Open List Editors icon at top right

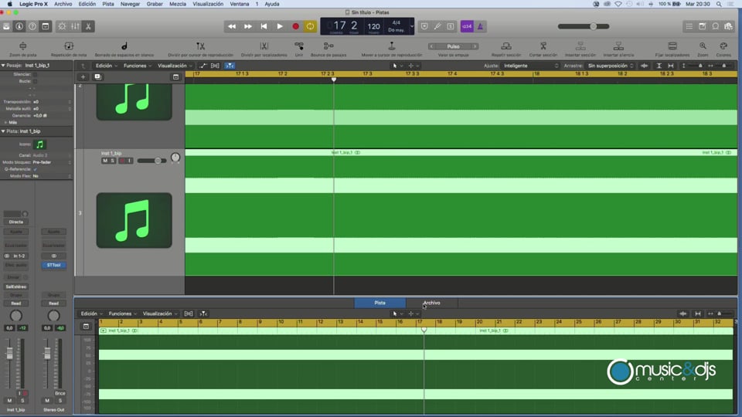point(689,26)
